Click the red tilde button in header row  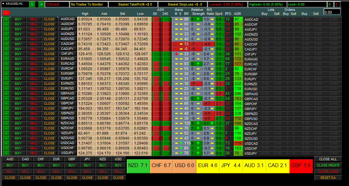click(x=6, y=13)
